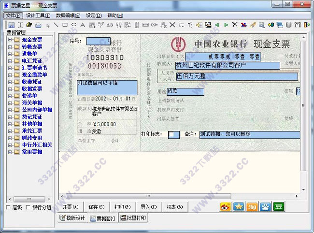Click the AB text field toolbar icon

click(110, 25)
